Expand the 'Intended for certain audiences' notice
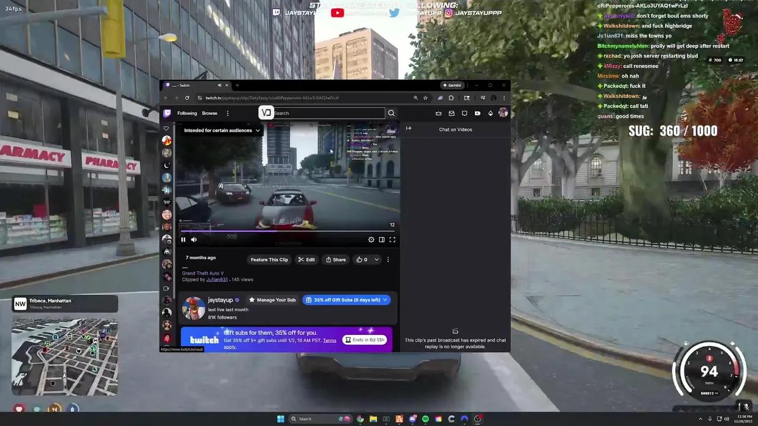Image resolution: width=758 pixels, height=426 pixels. pyautogui.click(x=257, y=130)
